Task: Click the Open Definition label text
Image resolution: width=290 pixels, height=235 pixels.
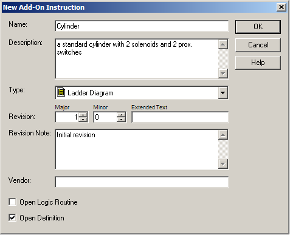Action: 42,218
